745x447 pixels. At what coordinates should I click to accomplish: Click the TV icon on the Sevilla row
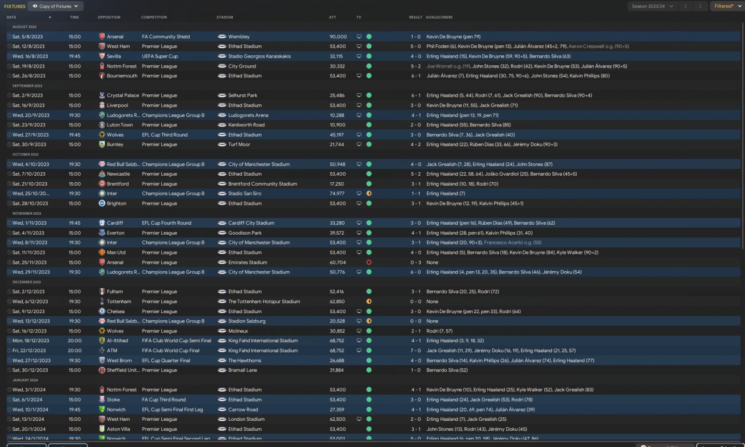(x=359, y=56)
